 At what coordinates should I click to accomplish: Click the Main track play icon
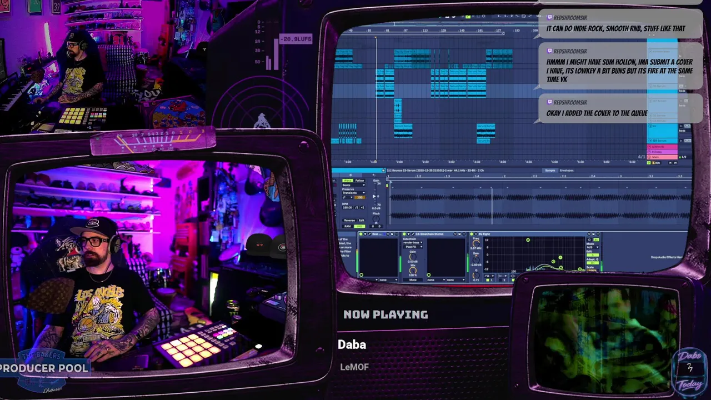[x=649, y=157]
